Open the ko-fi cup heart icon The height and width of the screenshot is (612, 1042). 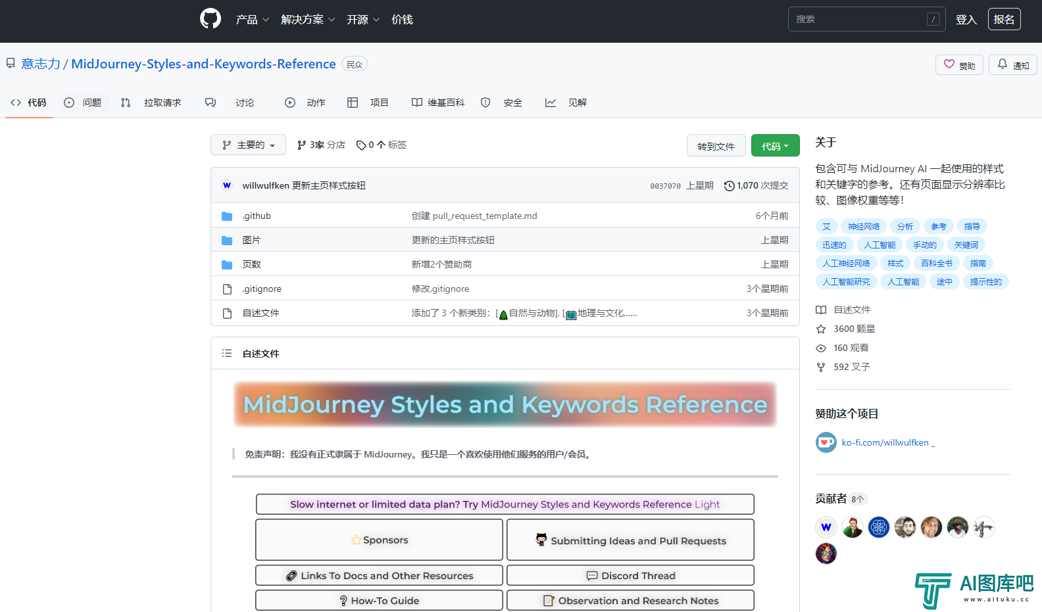[826, 442]
